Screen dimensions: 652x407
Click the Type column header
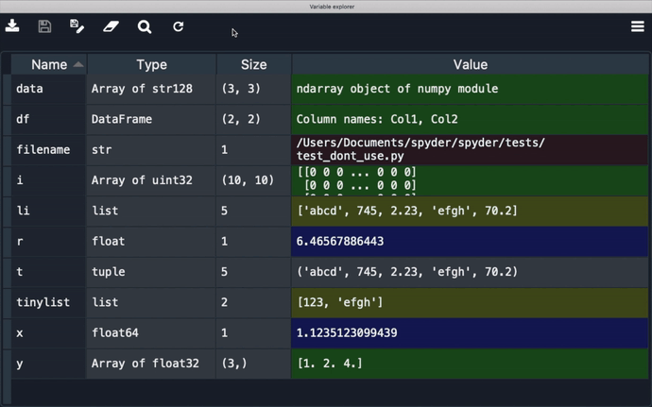[x=151, y=65]
